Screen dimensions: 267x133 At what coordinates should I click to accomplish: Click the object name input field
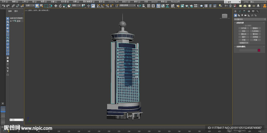[248, 50]
